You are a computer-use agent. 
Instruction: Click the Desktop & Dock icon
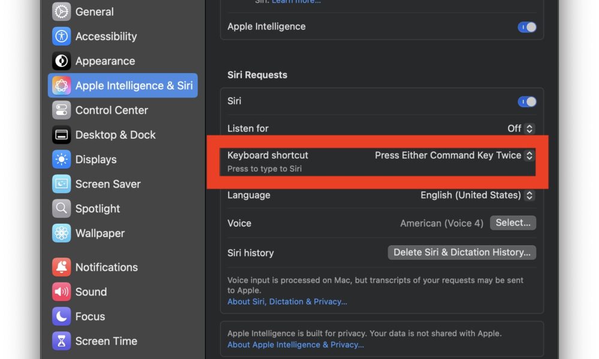(x=61, y=135)
